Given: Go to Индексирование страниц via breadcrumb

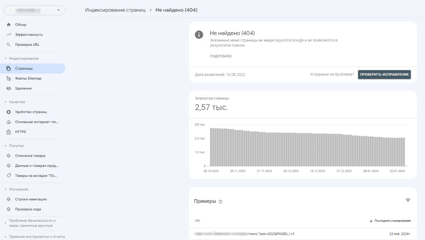Looking at the screenshot, I should click(115, 10).
